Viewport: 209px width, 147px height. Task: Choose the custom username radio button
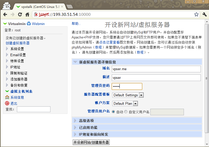pos(126,112)
